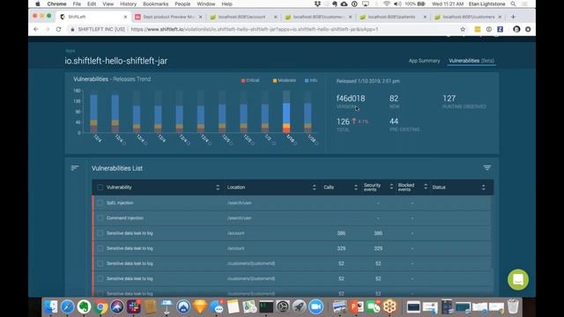
Task: Open the filter icon beside Vulnerabilities List
Action: pyautogui.click(x=487, y=168)
